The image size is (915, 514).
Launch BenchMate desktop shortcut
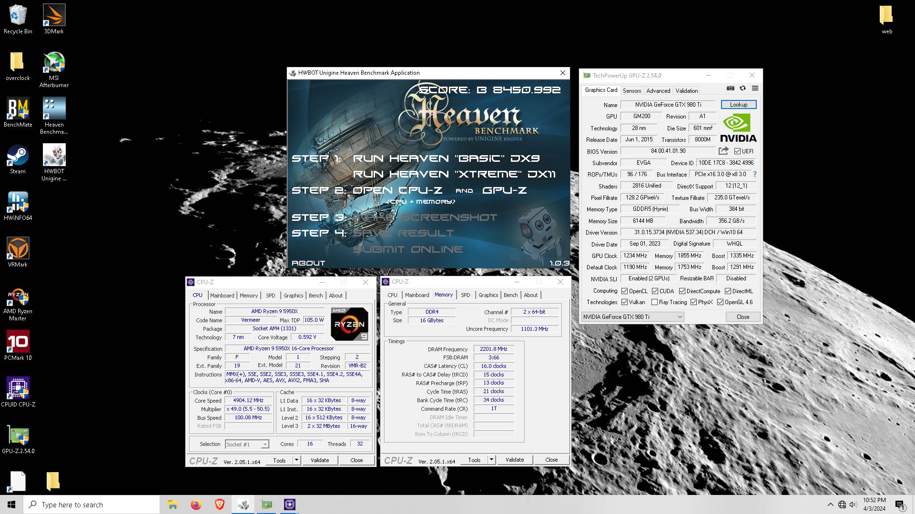(x=18, y=113)
